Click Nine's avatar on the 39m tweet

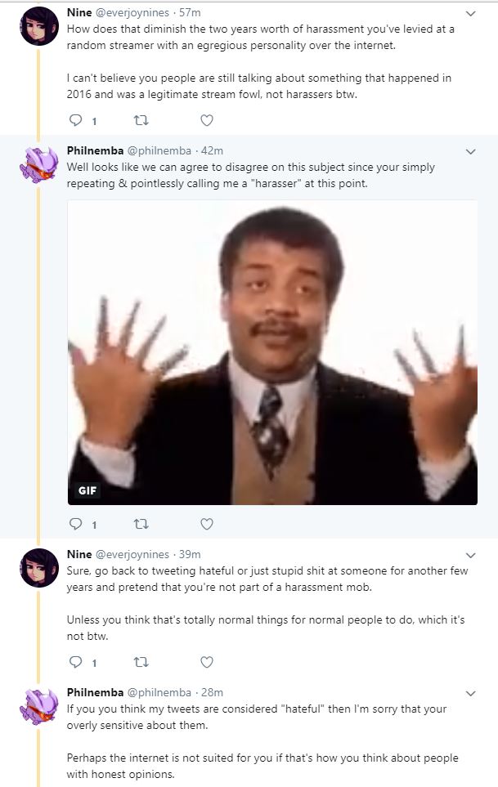39,568
